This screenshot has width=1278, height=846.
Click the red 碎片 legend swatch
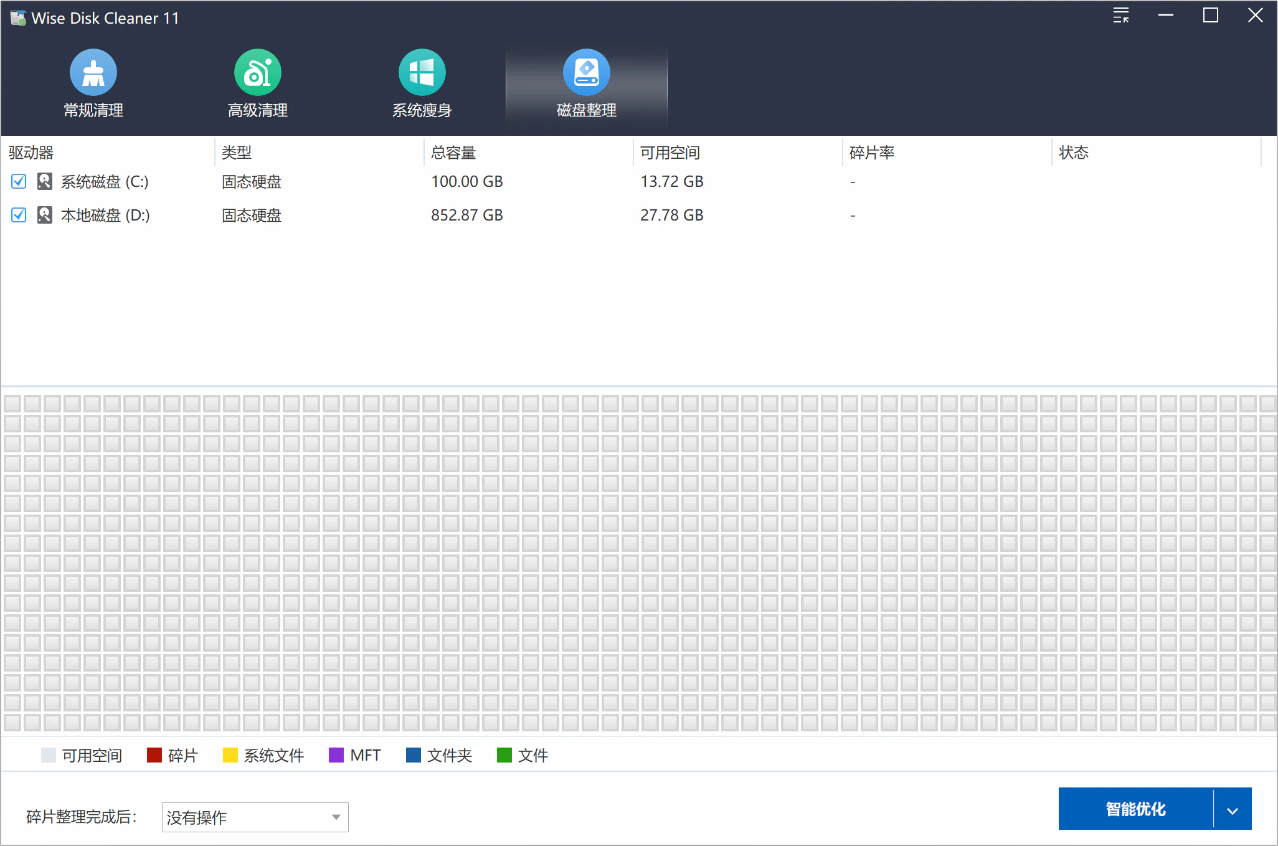coord(154,755)
